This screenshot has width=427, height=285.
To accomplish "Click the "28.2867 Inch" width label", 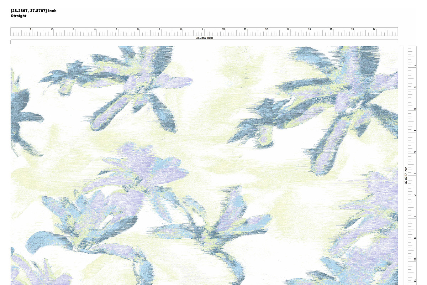I will 204,38.
